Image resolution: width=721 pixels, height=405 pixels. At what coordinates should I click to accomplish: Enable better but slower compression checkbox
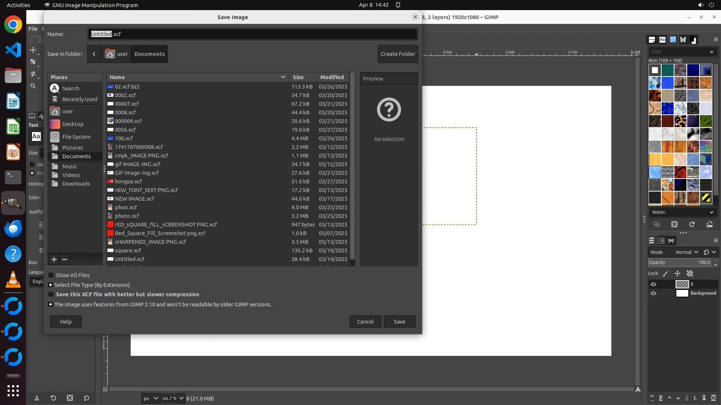51,294
